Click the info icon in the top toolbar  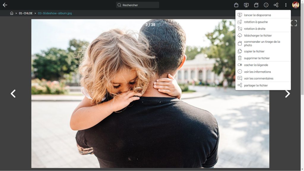pyautogui.click(x=266, y=5)
